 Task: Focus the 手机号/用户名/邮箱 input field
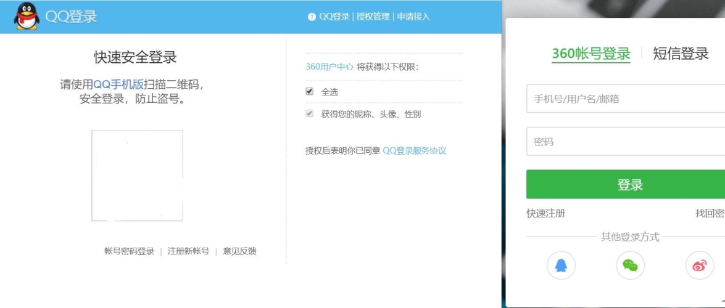[626, 99]
